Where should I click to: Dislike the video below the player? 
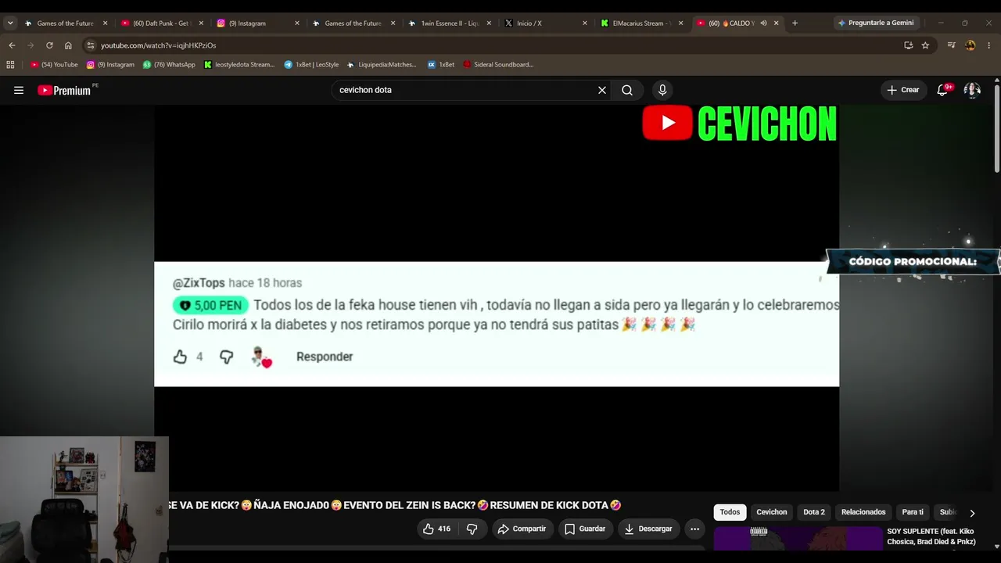(472, 529)
